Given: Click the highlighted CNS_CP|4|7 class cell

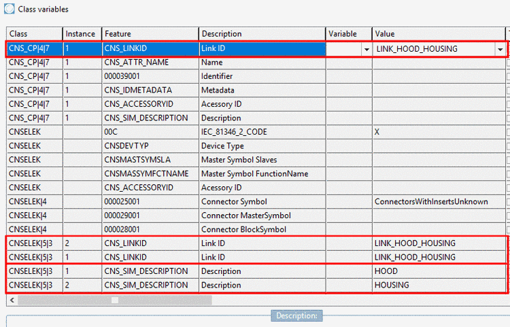Looking at the screenshot, I should [x=35, y=48].
